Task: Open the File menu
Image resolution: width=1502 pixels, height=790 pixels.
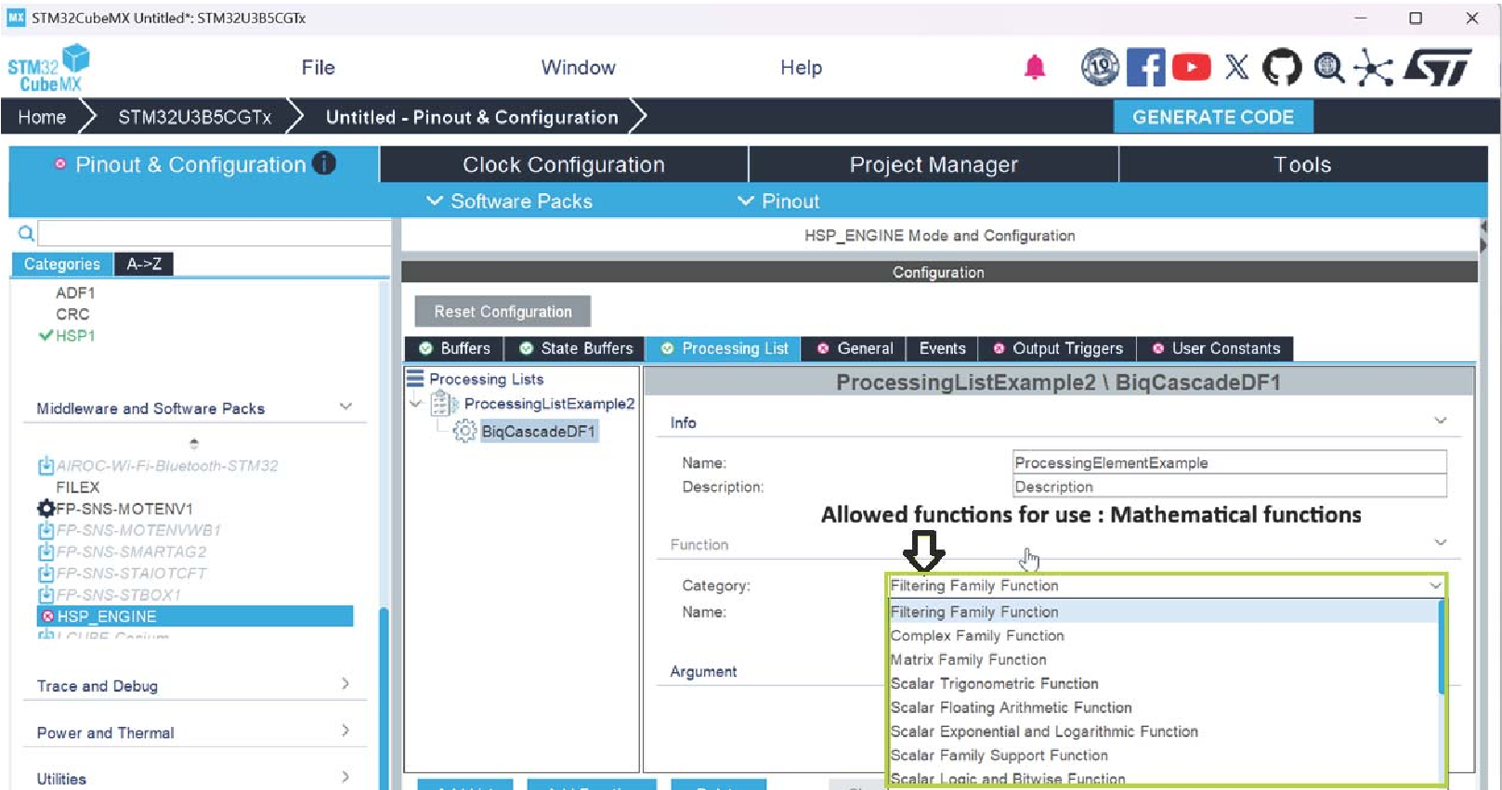Action: tap(318, 67)
